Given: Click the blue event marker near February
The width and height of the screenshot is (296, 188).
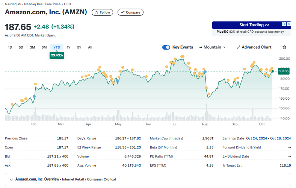Looking at the screenshot, I should (x=34, y=97).
